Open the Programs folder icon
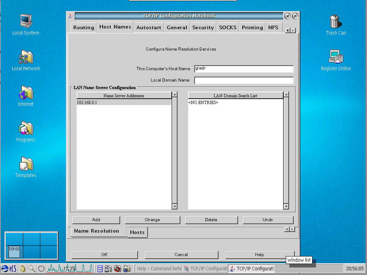Screen dimensions: 367x275 coord(26,129)
